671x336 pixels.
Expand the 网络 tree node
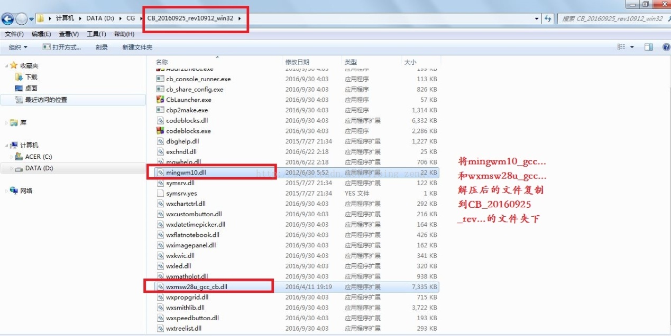click(x=7, y=191)
